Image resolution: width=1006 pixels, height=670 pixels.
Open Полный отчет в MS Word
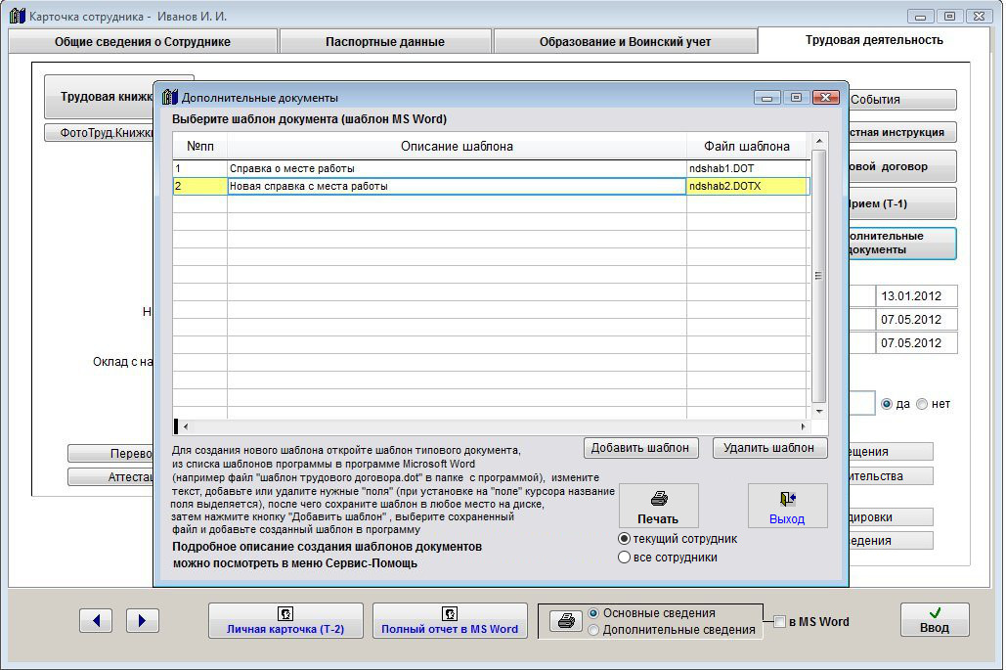[450, 621]
